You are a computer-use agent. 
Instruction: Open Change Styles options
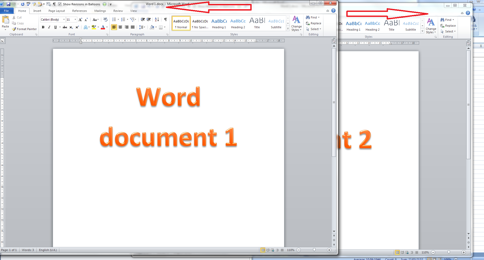pos(296,25)
